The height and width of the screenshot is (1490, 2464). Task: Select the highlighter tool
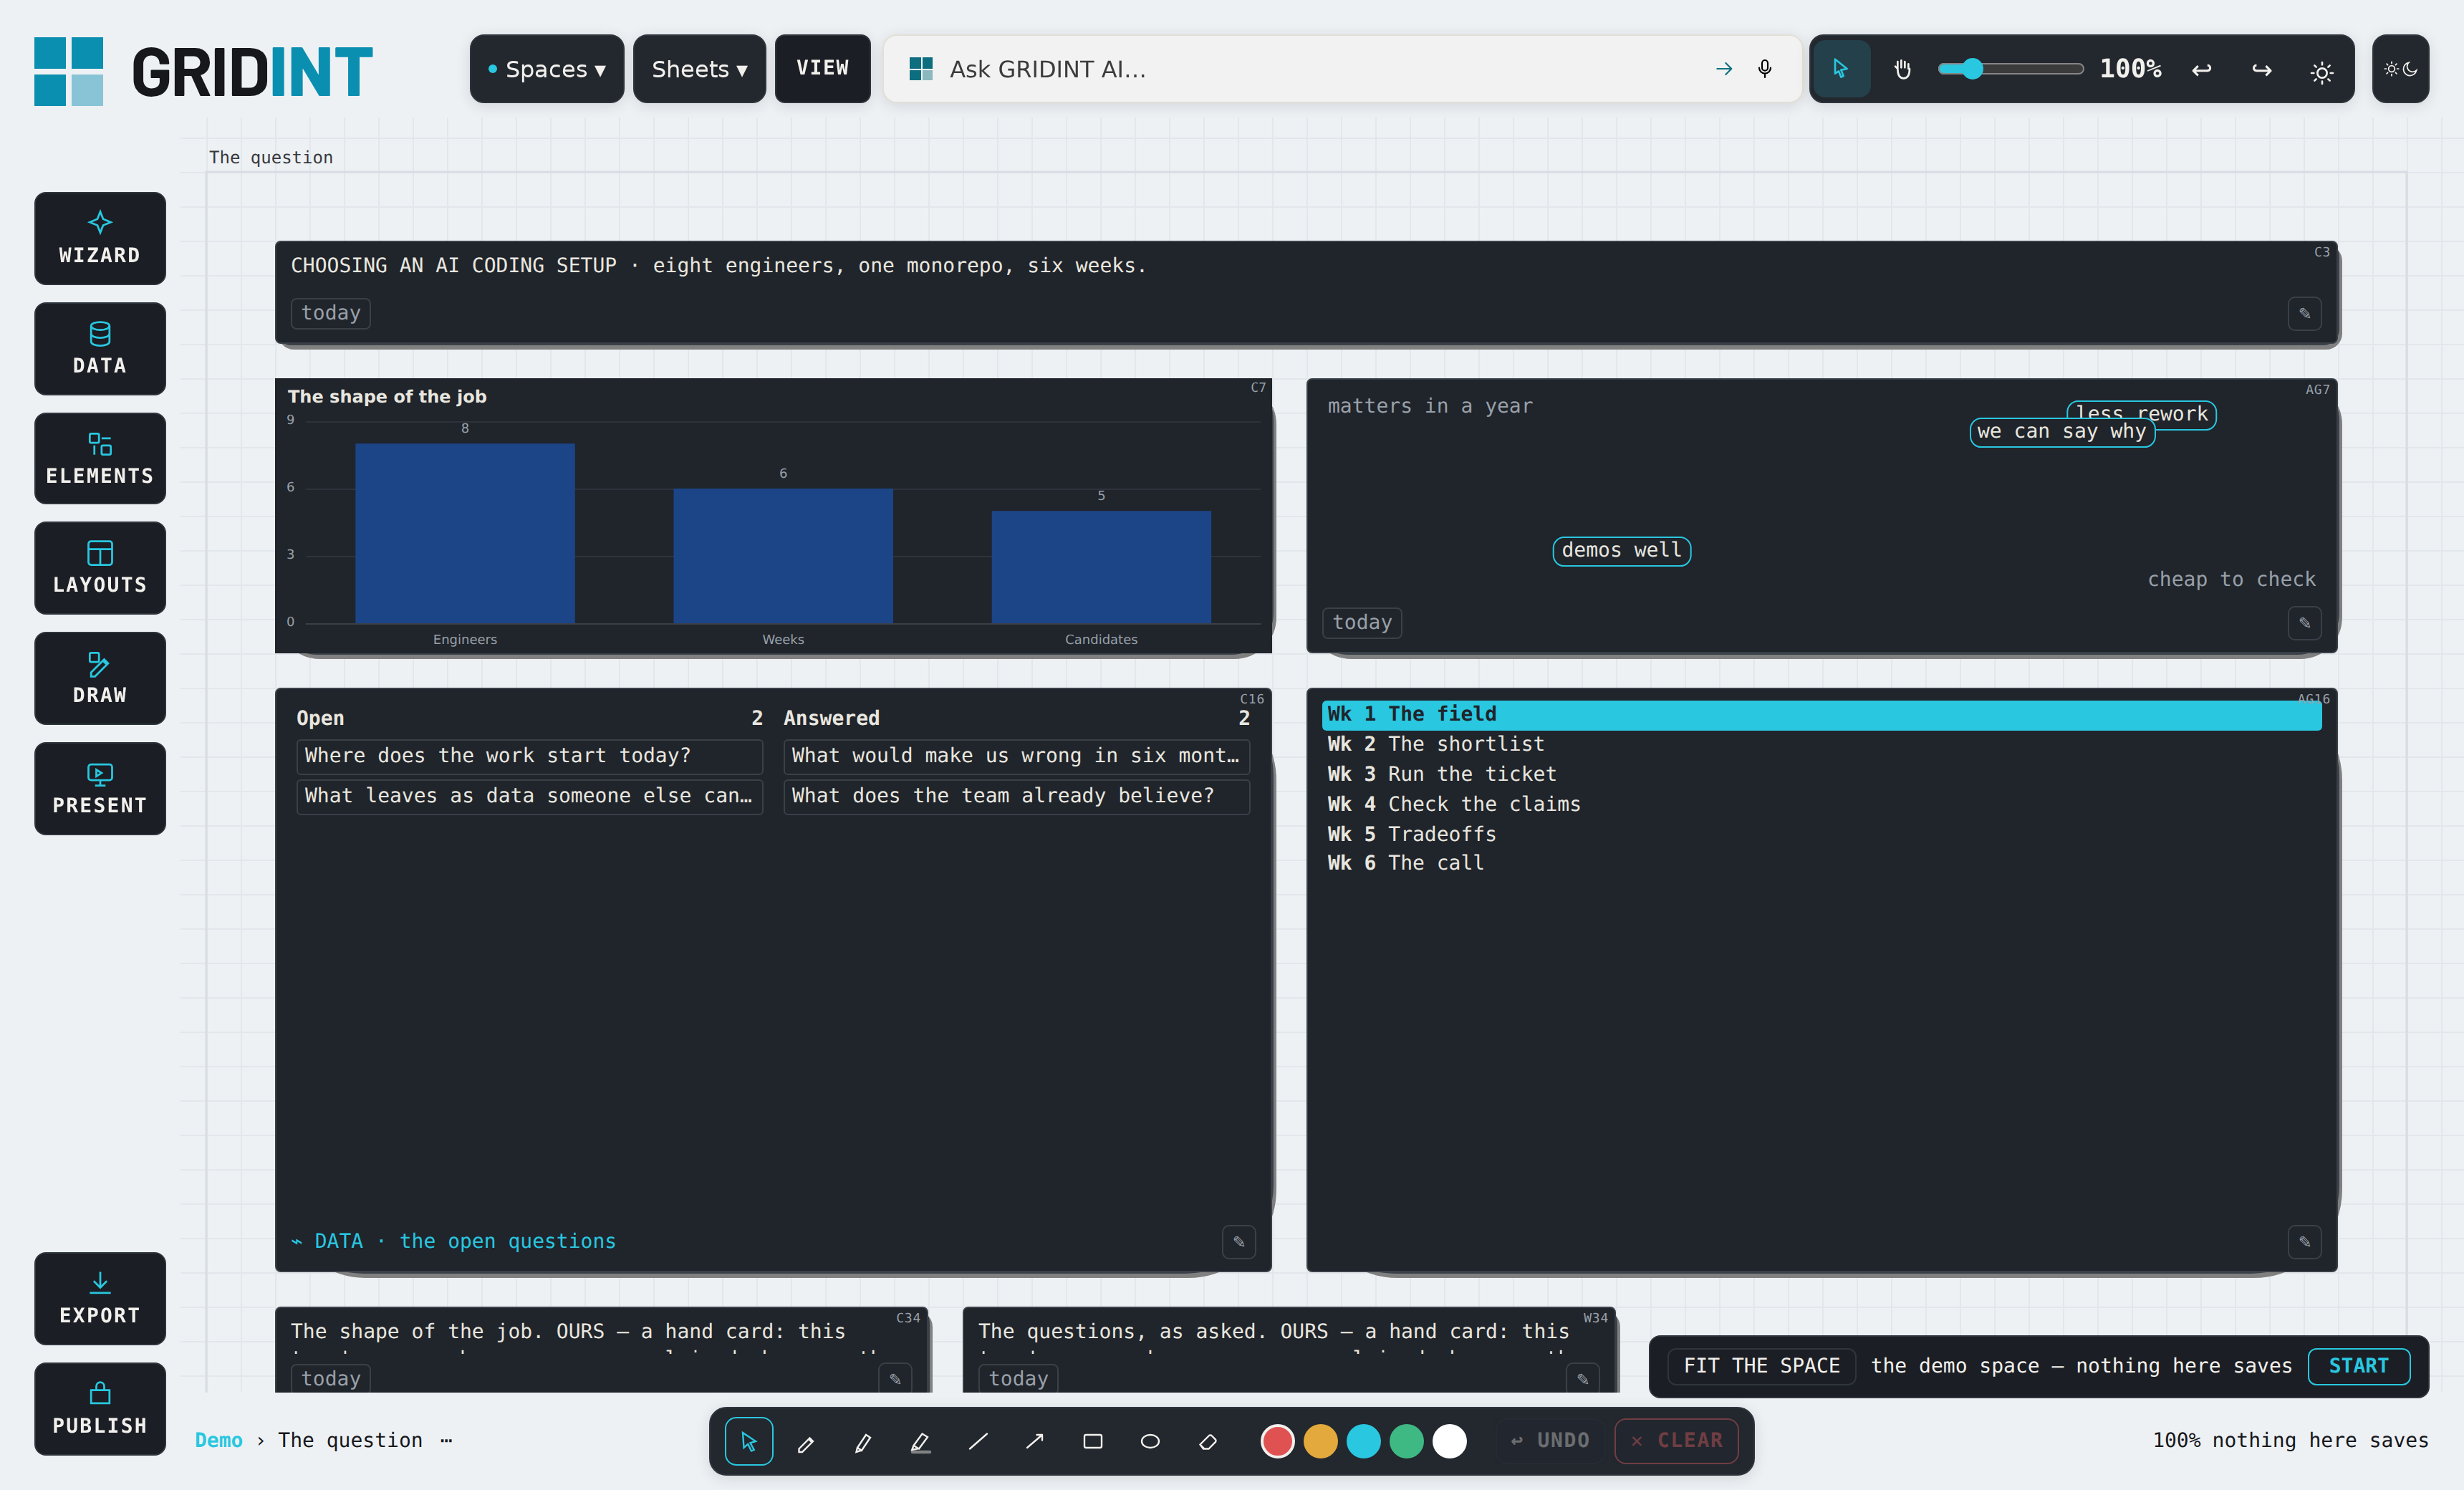tap(921, 1441)
